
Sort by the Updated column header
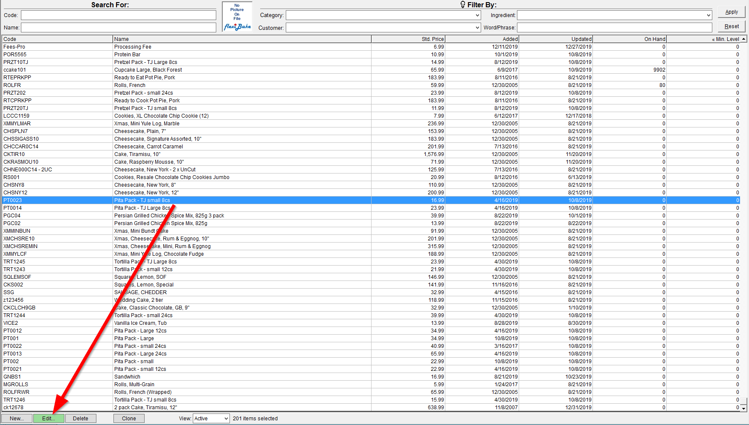[556, 39]
